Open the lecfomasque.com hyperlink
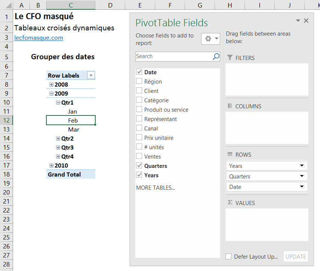Image resolution: width=320 pixels, height=271 pixels. (x=39, y=38)
